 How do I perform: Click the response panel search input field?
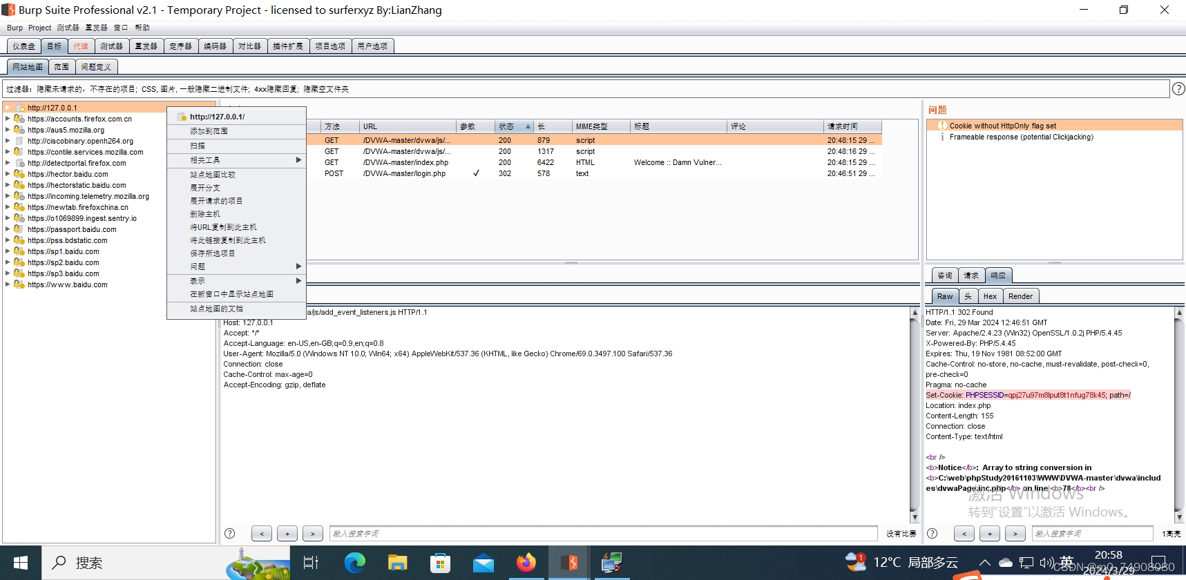[x=1093, y=533]
